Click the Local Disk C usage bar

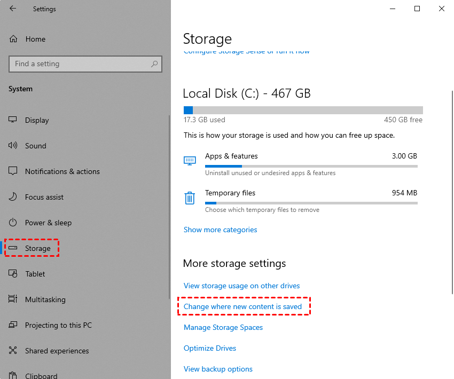click(x=303, y=110)
